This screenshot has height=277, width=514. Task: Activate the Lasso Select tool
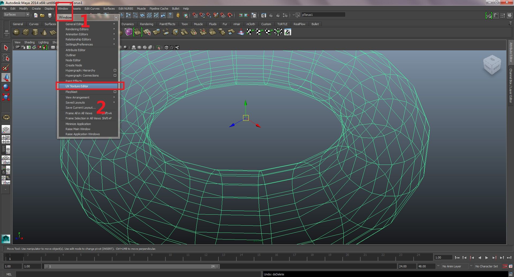click(6, 58)
